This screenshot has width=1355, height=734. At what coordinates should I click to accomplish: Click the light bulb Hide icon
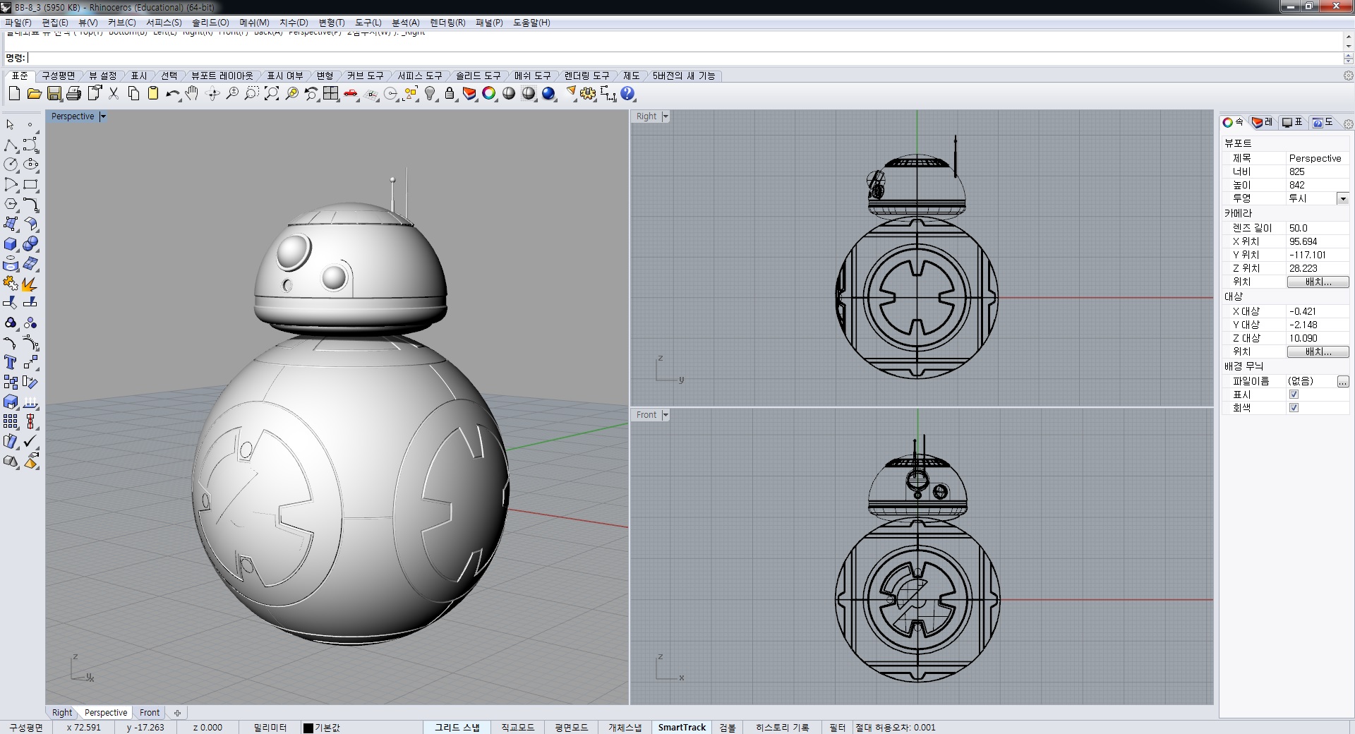tap(430, 93)
